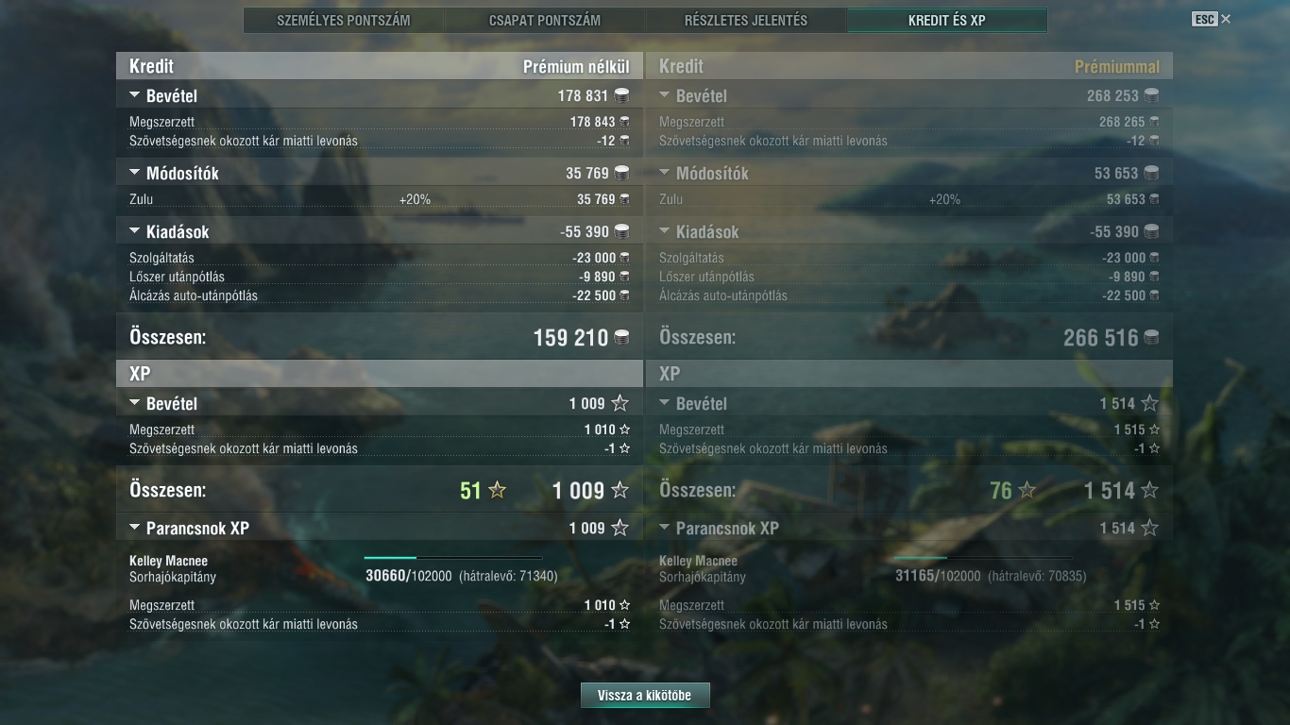Switch to Személyes pontszám tab
The height and width of the screenshot is (725, 1290).
(x=344, y=20)
